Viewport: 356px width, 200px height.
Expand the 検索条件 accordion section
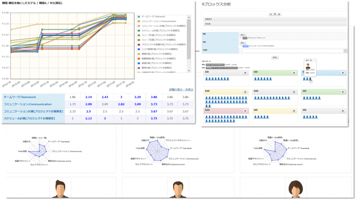click(x=275, y=19)
